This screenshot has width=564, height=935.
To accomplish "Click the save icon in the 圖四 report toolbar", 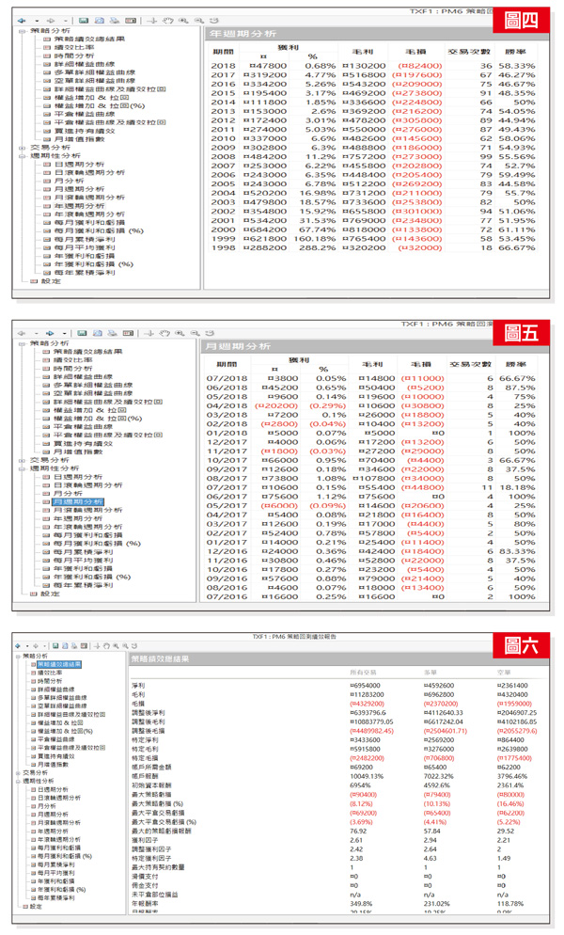I will 83,20.
